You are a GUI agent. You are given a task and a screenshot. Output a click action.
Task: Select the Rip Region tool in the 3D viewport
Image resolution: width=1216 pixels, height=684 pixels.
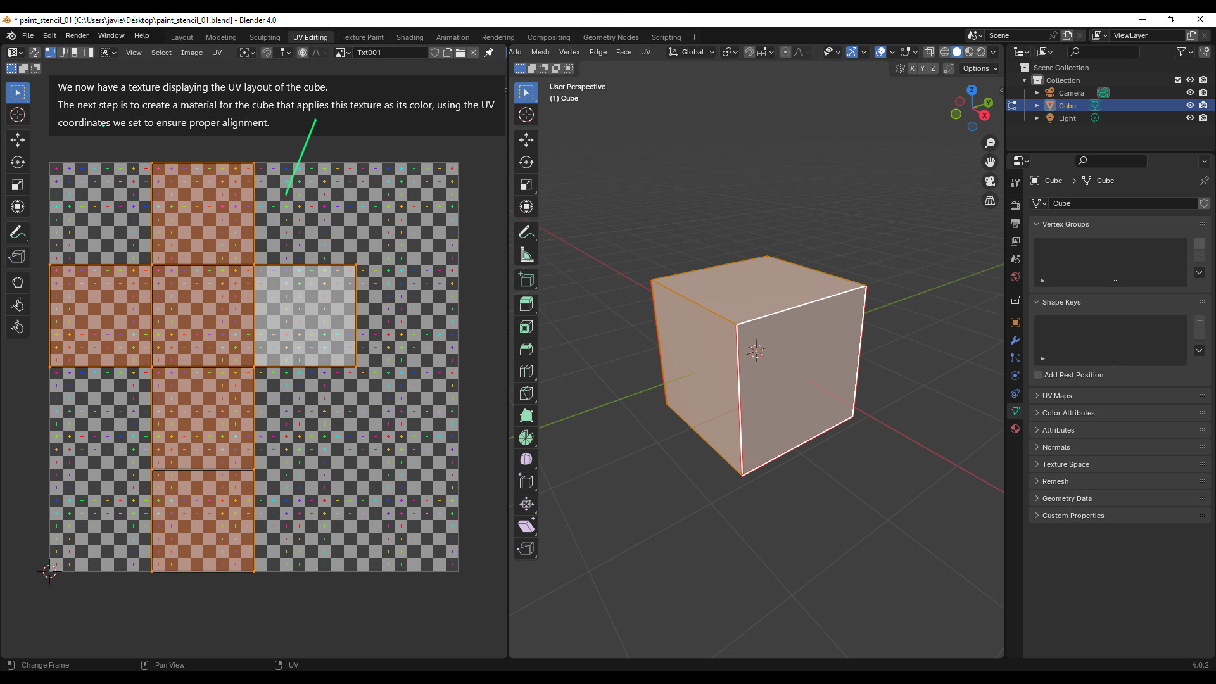526,548
